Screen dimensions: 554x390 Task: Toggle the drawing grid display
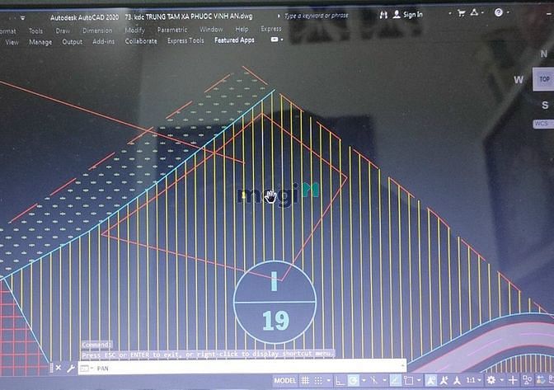(x=305, y=380)
